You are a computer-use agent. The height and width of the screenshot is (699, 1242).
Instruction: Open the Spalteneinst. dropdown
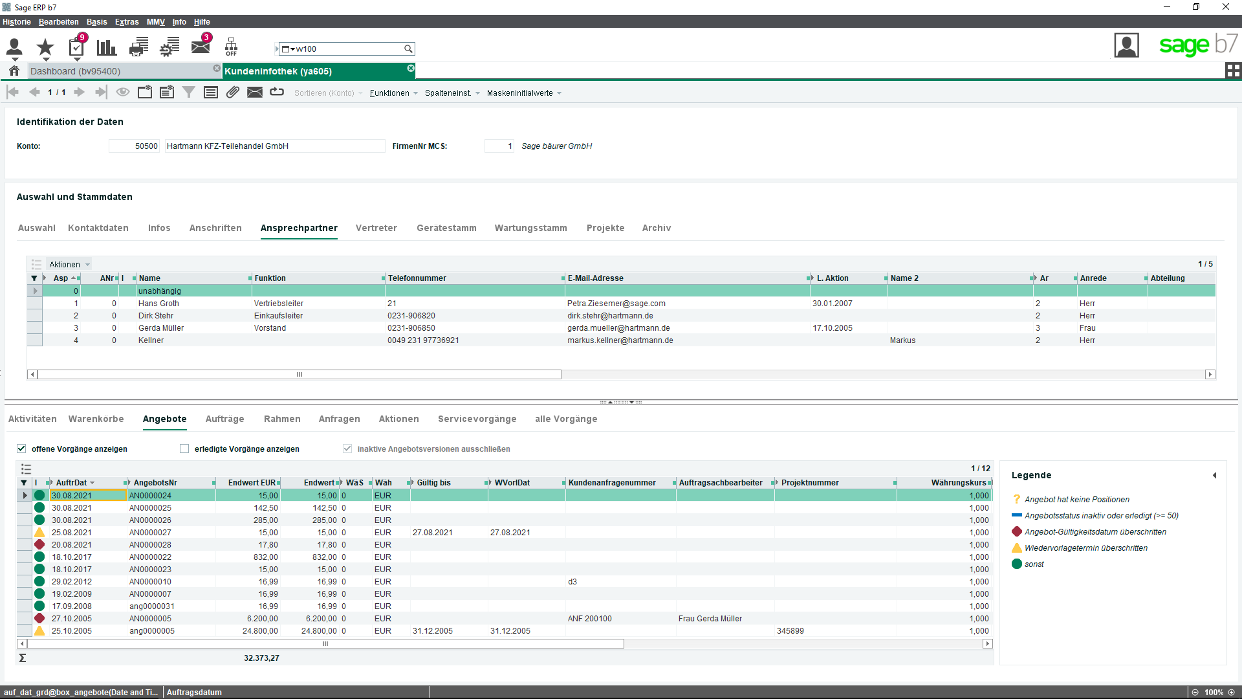pos(453,93)
